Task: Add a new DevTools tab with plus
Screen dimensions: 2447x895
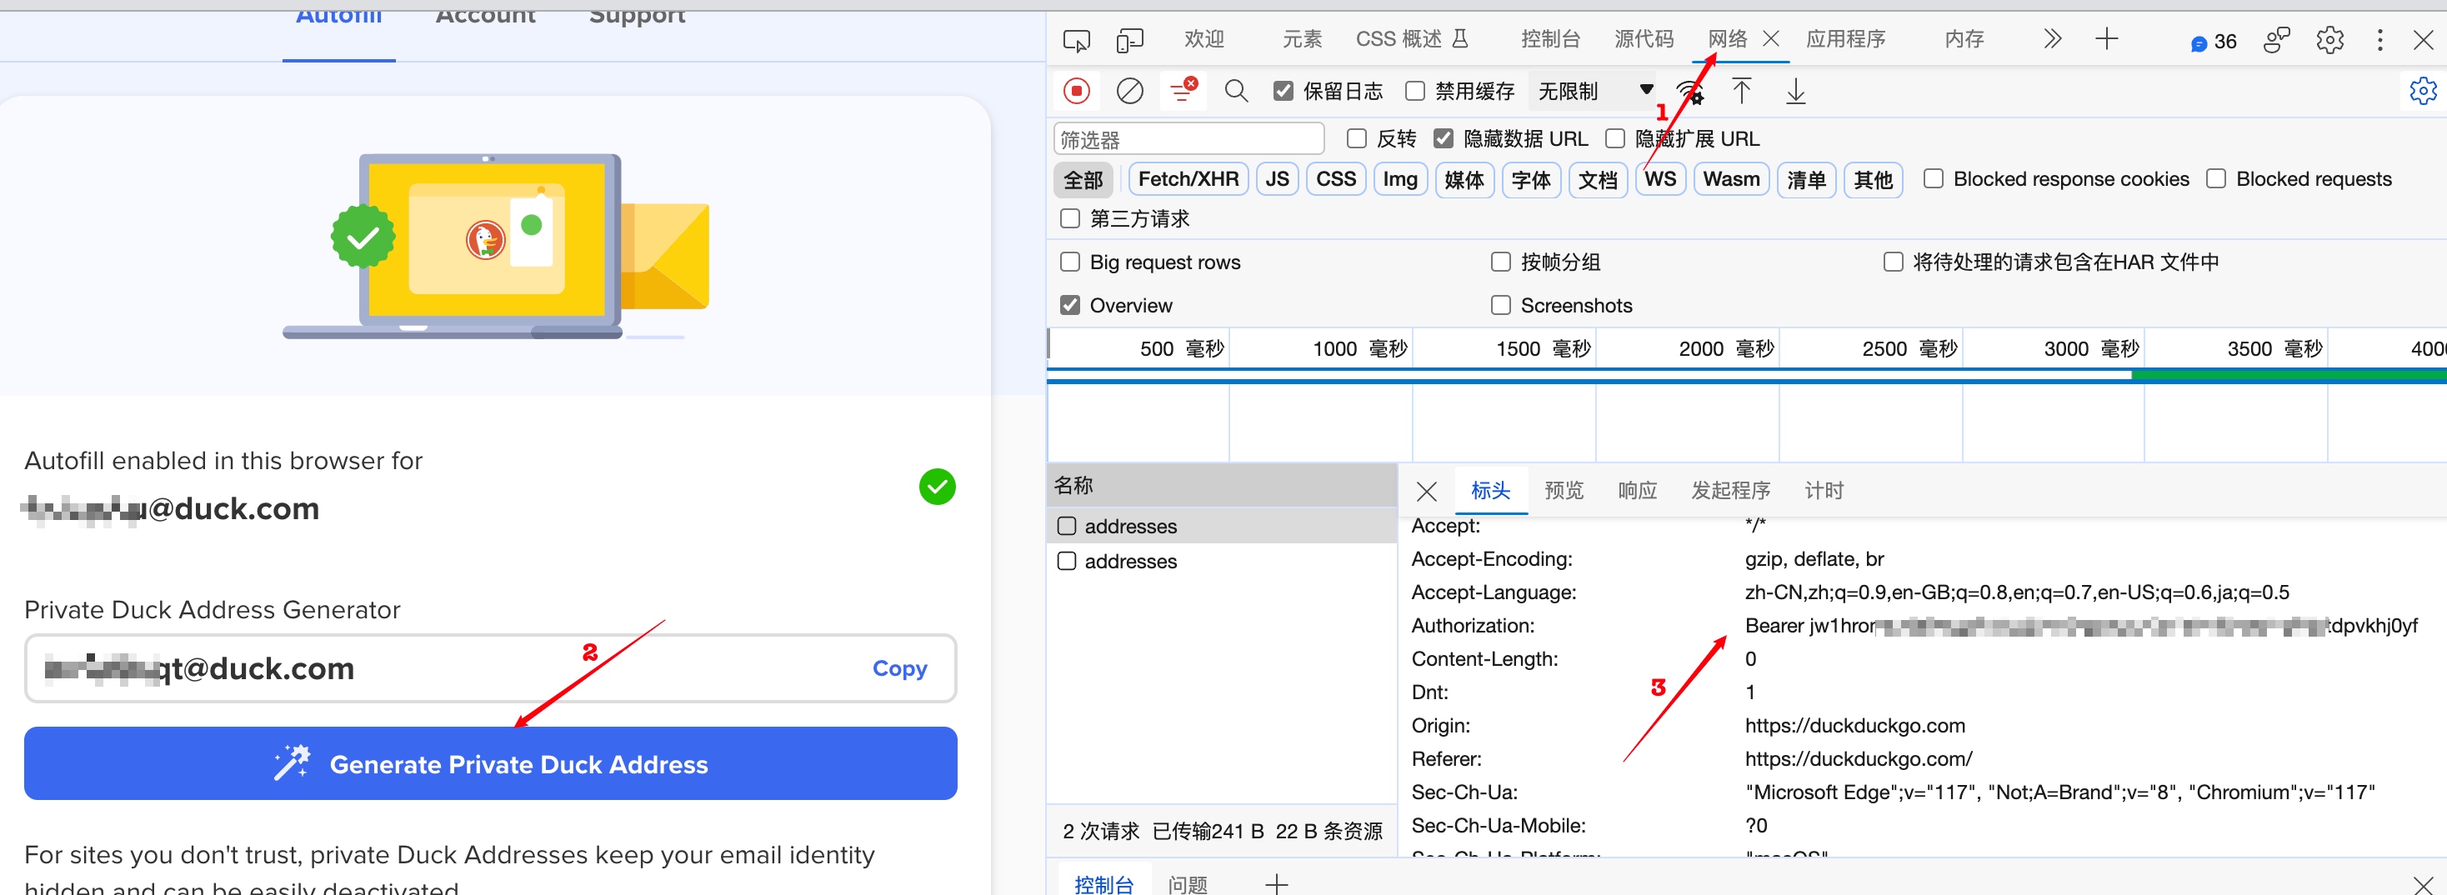Action: click(2106, 39)
